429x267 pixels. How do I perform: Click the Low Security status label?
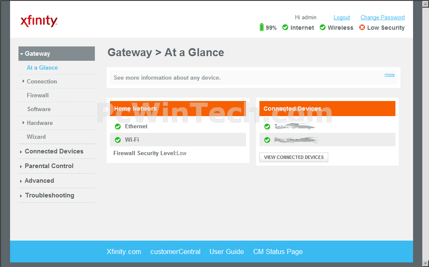point(386,28)
